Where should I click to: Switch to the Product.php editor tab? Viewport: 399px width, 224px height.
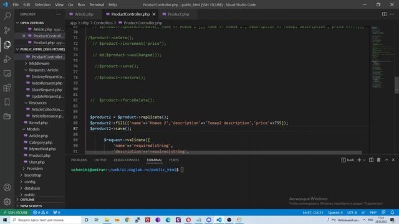(178, 14)
